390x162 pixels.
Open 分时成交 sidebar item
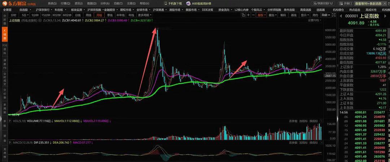click(x=4, y=79)
